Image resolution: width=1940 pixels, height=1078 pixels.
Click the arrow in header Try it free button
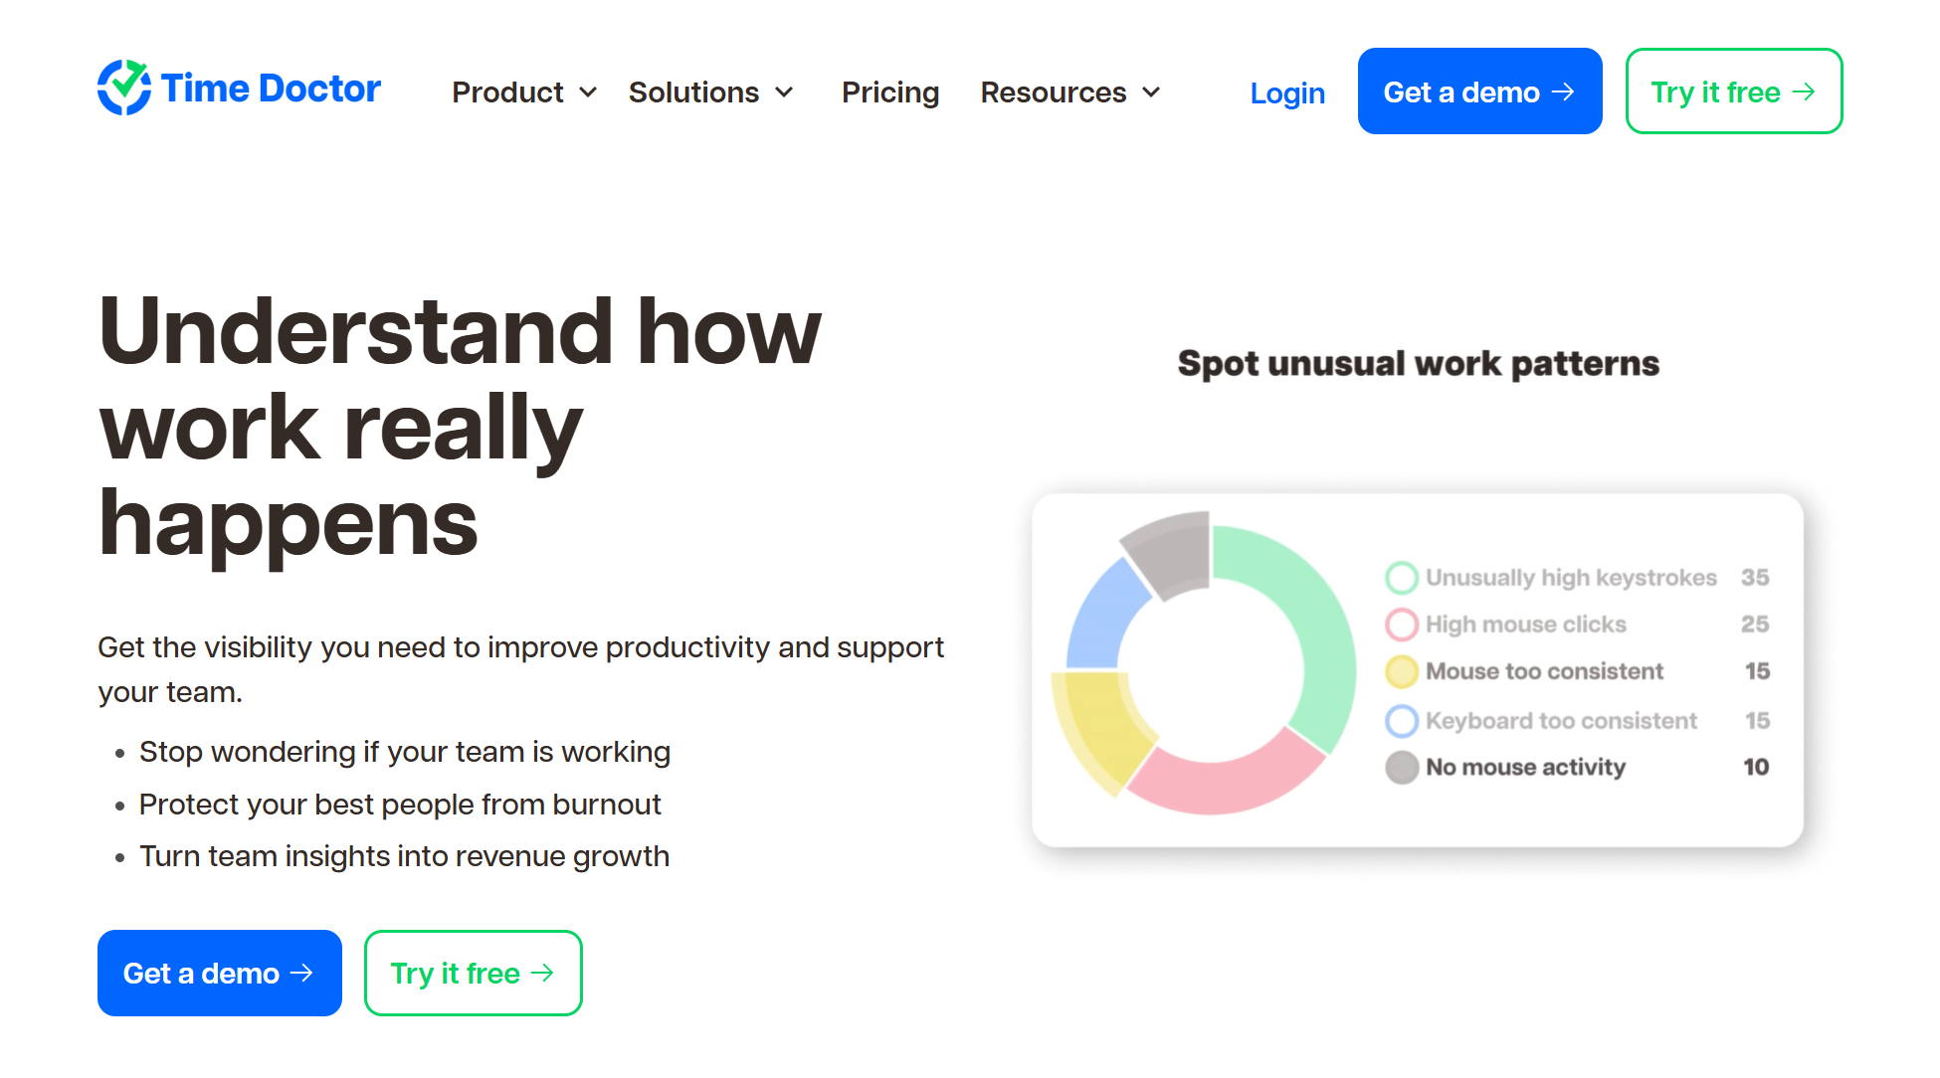(x=1804, y=91)
